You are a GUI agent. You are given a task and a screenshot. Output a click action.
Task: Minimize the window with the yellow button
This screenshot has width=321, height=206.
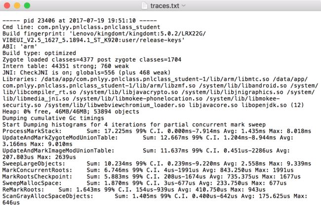pos(17,5)
